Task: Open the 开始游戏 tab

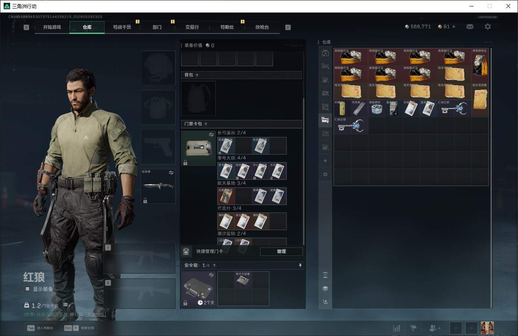Action: tap(52, 27)
